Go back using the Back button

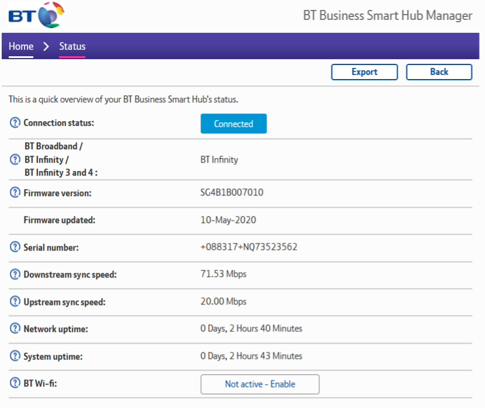(439, 72)
